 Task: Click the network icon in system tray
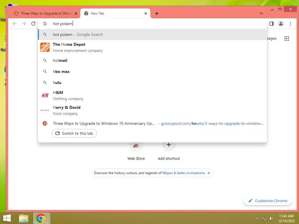pos(265,218)
